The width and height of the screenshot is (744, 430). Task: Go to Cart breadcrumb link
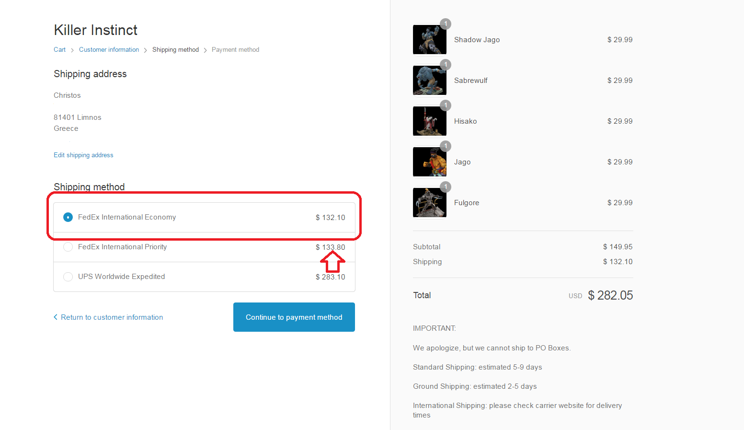point(59,49)
